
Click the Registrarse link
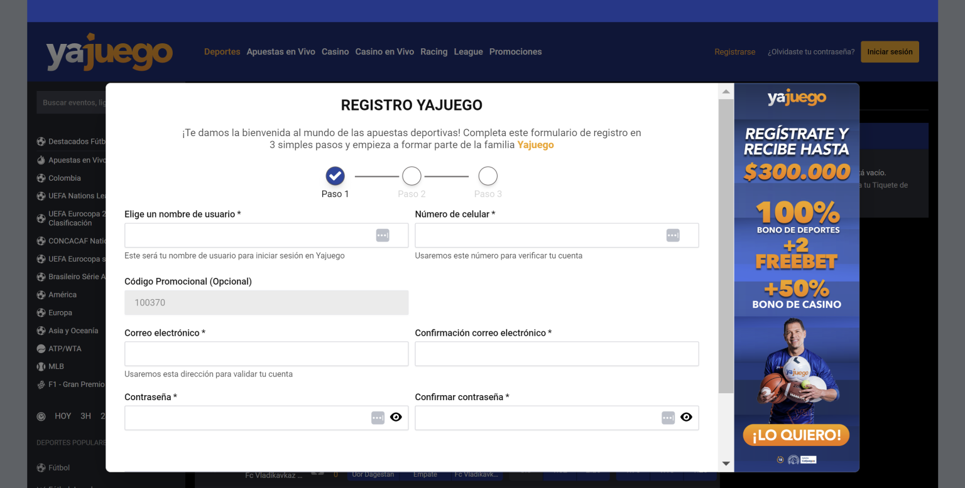pyautogui.click(x=735, y=52)
